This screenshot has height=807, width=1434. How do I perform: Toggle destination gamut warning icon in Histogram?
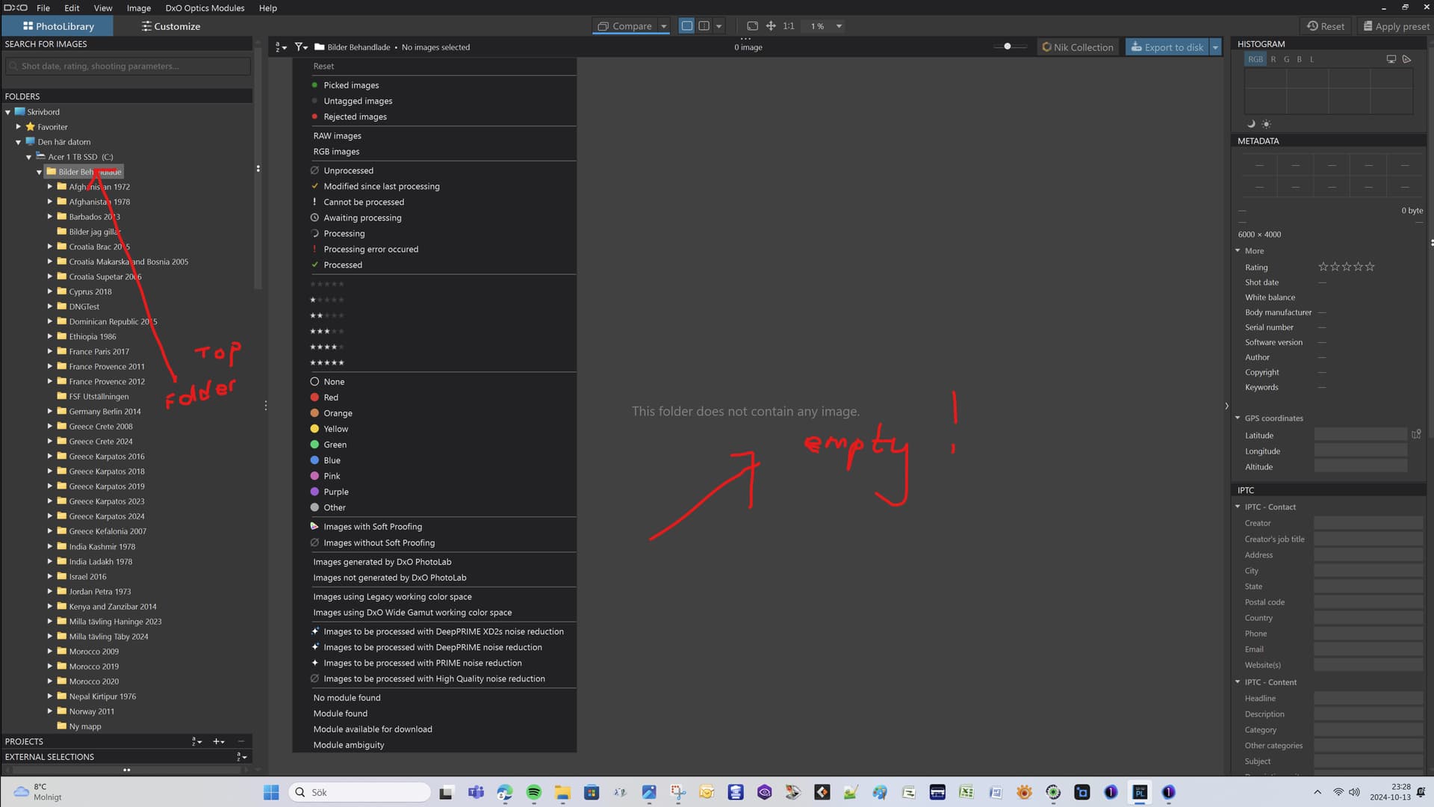click(1407, 59)
